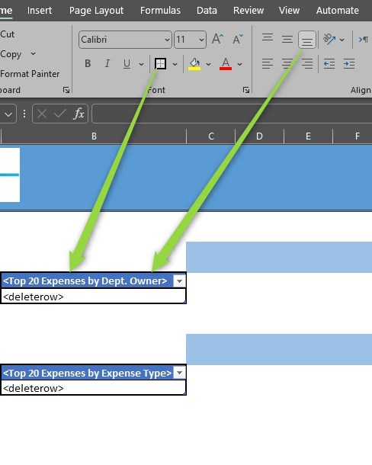Viewport: 372px width, 465px height.
Task: Click the formula bar options dots
Action: 24,114
